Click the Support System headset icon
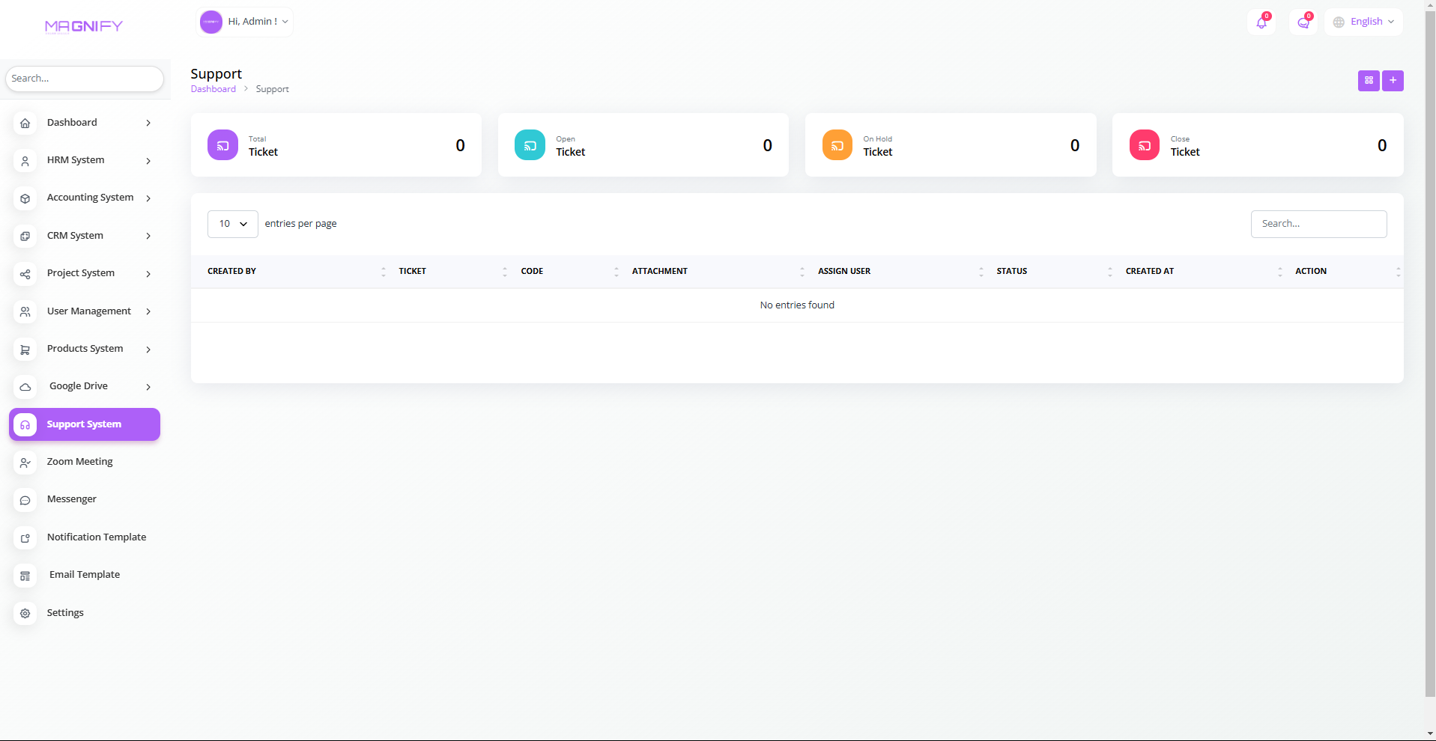 pyautogui.click(x=25, y=424)
